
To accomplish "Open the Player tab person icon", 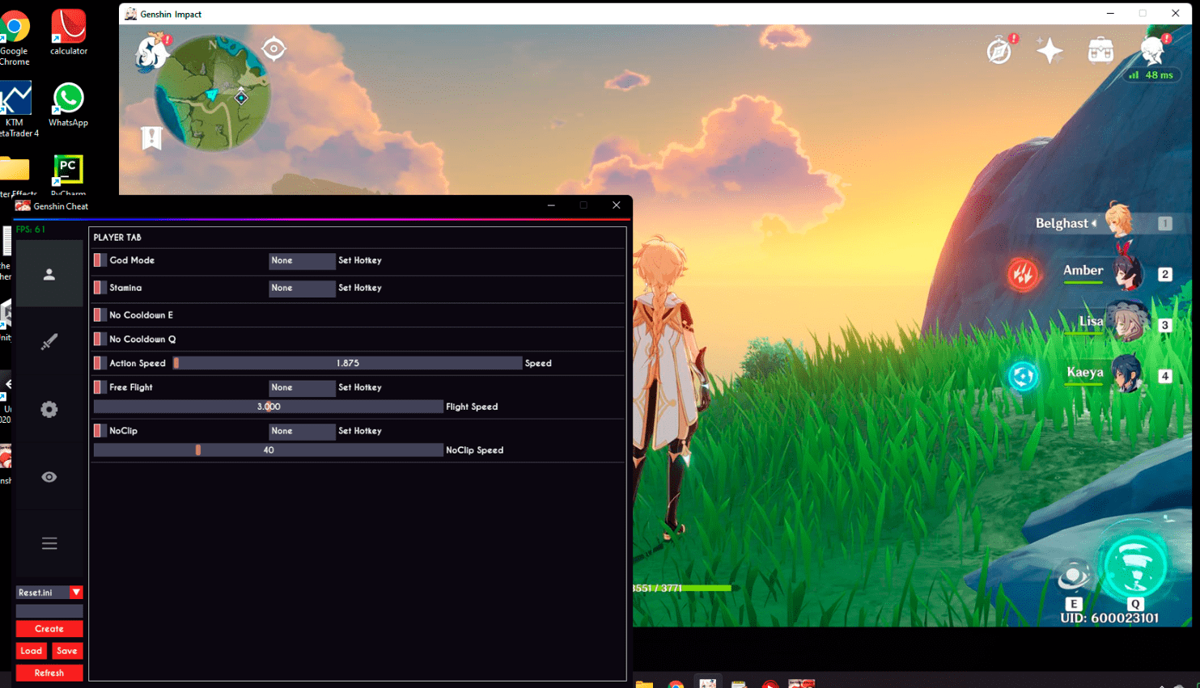I will pos(49,274).
